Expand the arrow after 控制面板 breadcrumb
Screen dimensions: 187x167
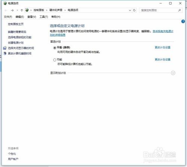coord(47,10)
